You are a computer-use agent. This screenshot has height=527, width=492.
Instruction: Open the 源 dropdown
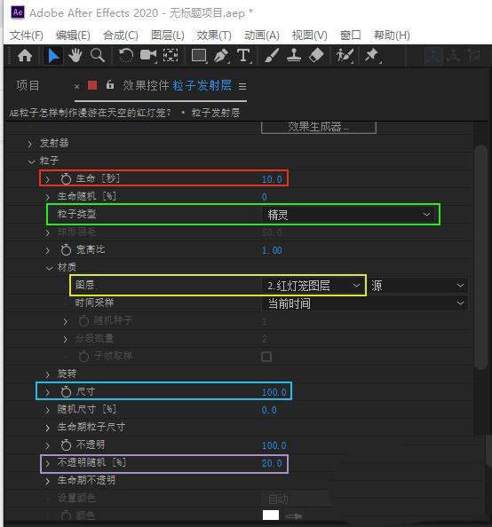pyautogui.click(x=418, y=286)
